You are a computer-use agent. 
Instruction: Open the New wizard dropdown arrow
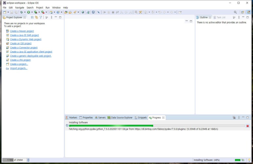click(8, 12)
